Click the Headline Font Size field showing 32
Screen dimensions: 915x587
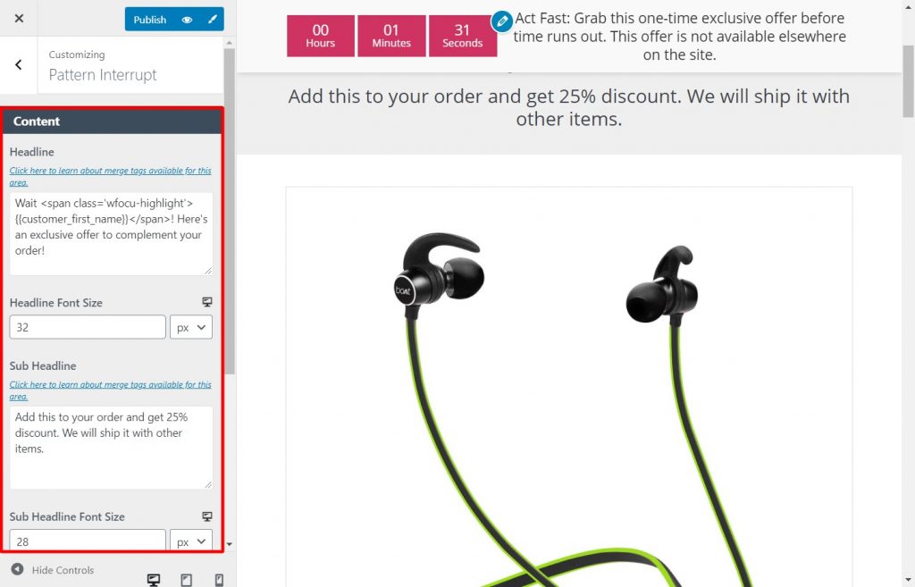pos(88,327)
